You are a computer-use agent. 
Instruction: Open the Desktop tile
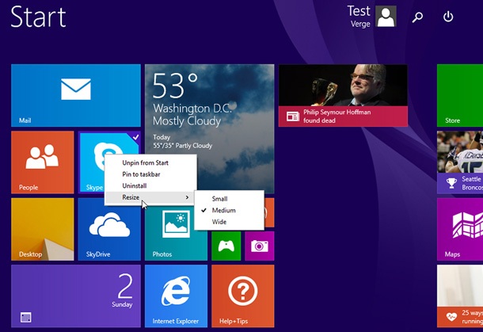tap(43, 229)
